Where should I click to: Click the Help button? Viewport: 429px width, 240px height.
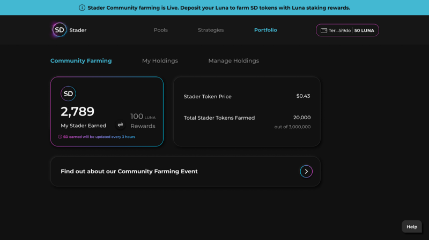(412, 227)
